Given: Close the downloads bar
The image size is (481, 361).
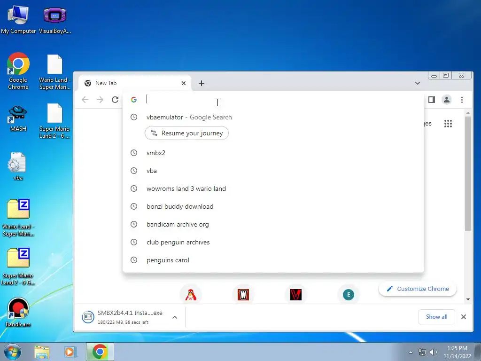Looking at the screenshot, I should point(464,317).
